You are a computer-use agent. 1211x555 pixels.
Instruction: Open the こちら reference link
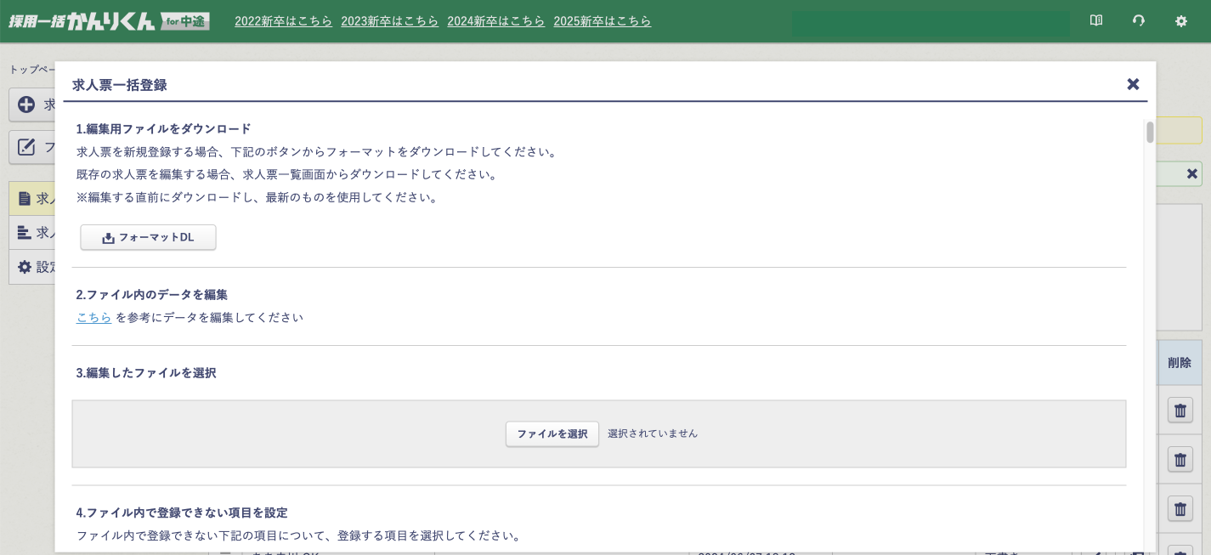93,317
